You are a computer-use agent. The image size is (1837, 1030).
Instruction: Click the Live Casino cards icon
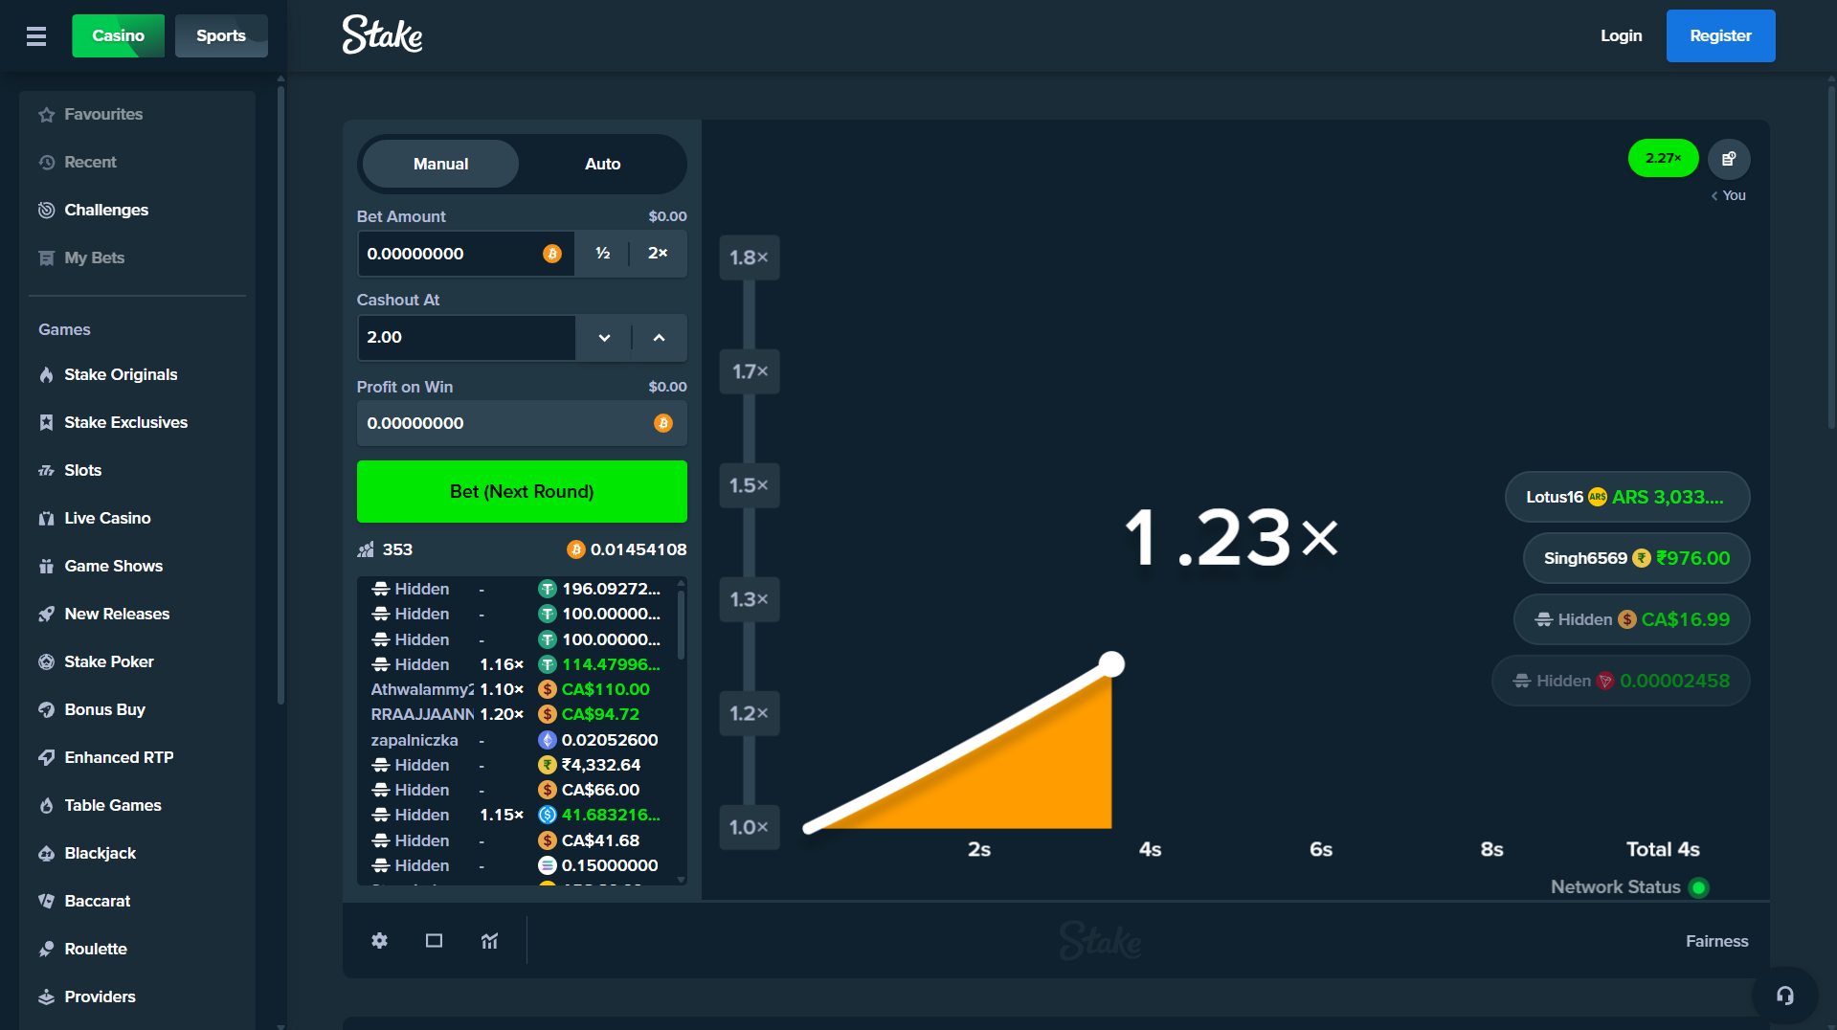(x=46, y=519)
